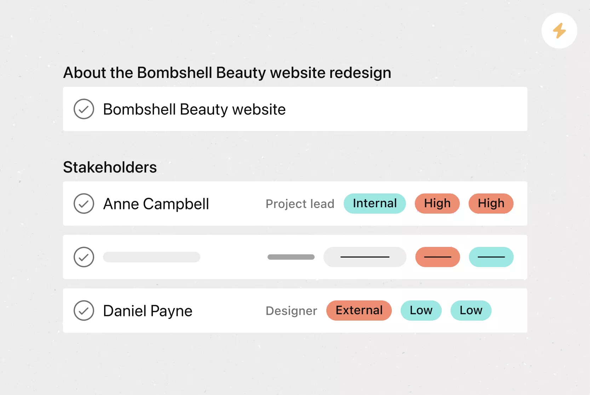Click the placeholder row's teal blank tag
Image resolution: width=590 pixels, height=395 pixels.
tap(491, 257)
